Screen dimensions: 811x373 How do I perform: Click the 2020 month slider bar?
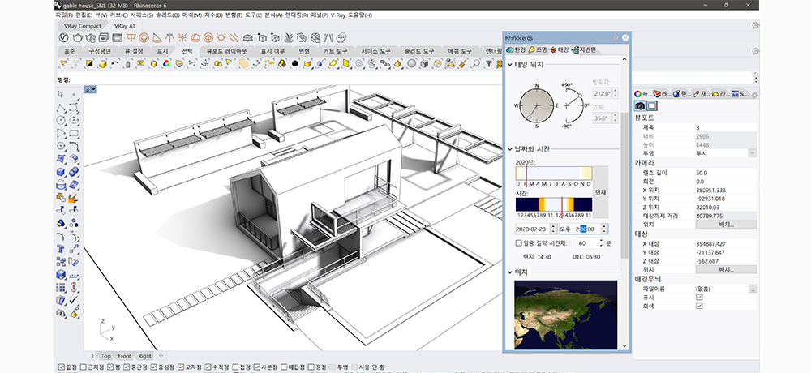(554, 174)
